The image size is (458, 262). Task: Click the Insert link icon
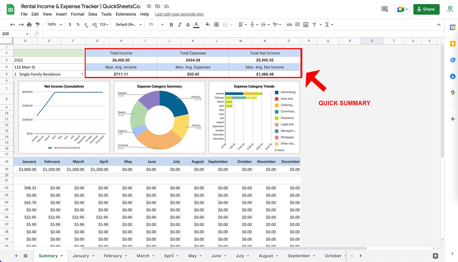289,25
